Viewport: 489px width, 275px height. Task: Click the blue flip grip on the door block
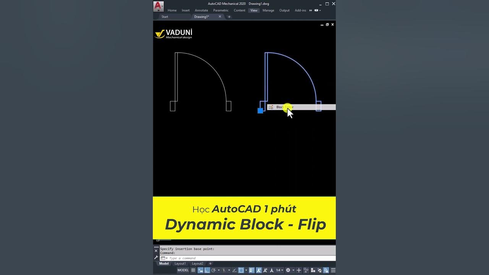tap(260, 111)
